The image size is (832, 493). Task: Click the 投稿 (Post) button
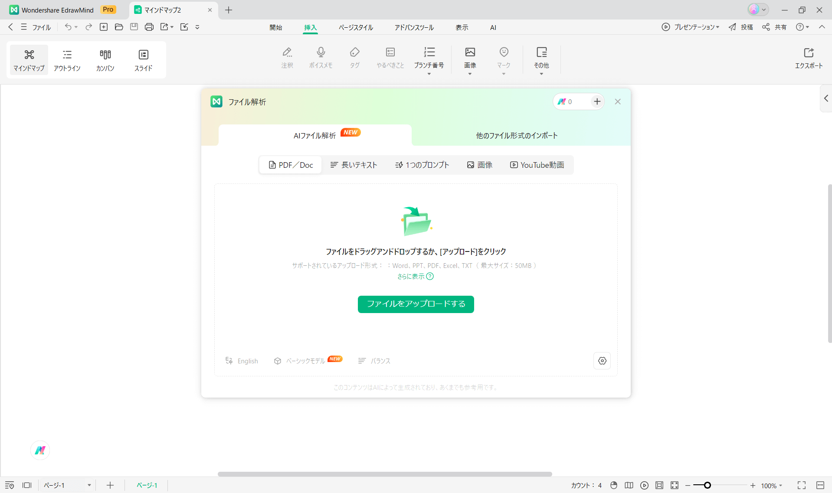[741, 27]
